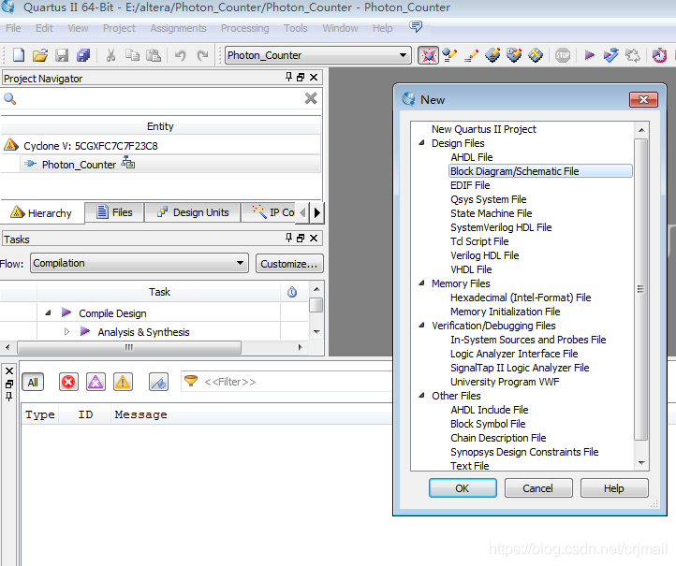The image size is (676, 566).
Task: Open the File menu
Action: pyautogui.click(x=13, y=28)
